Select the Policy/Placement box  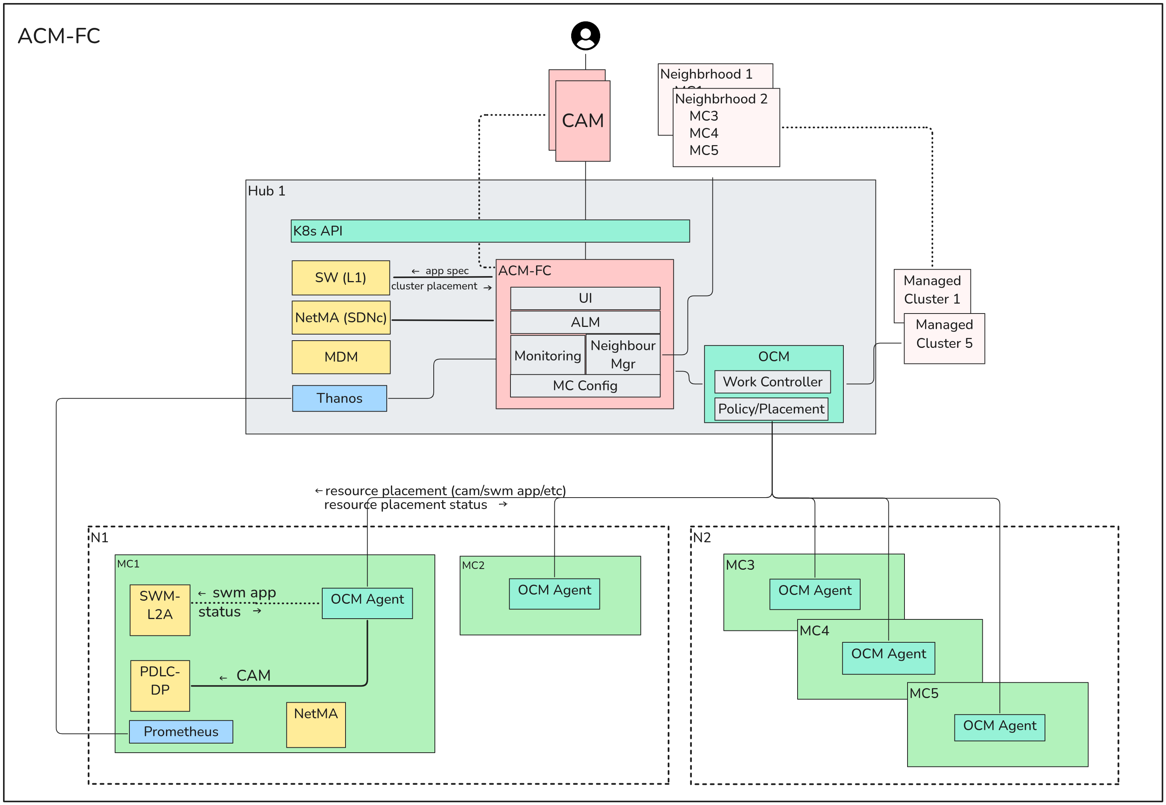pos(770,409)
